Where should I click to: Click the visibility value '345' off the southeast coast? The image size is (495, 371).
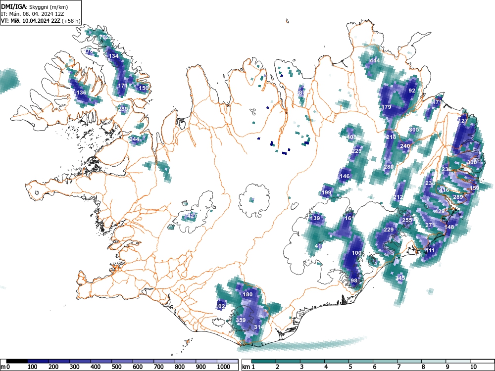pos(400,278)
